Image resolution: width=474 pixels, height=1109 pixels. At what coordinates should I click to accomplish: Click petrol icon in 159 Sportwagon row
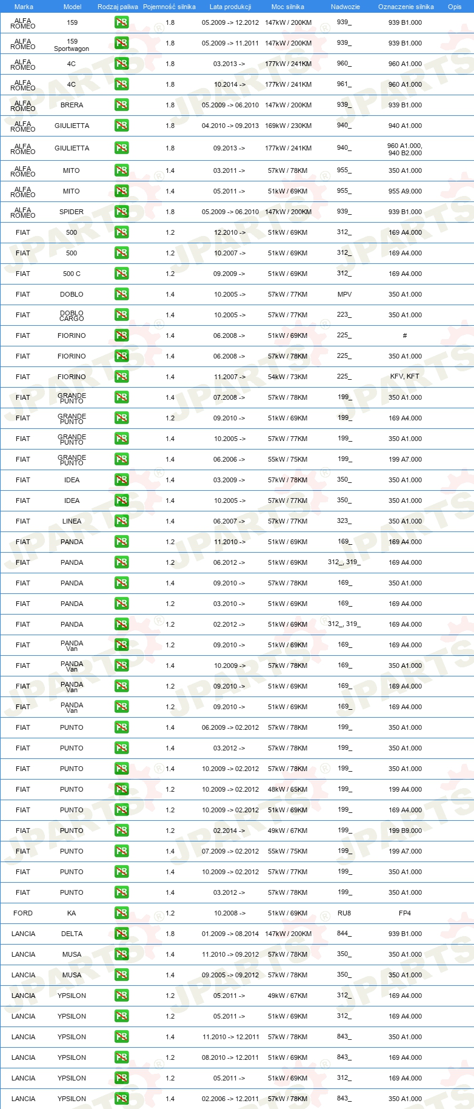click(x=121, y=43)
